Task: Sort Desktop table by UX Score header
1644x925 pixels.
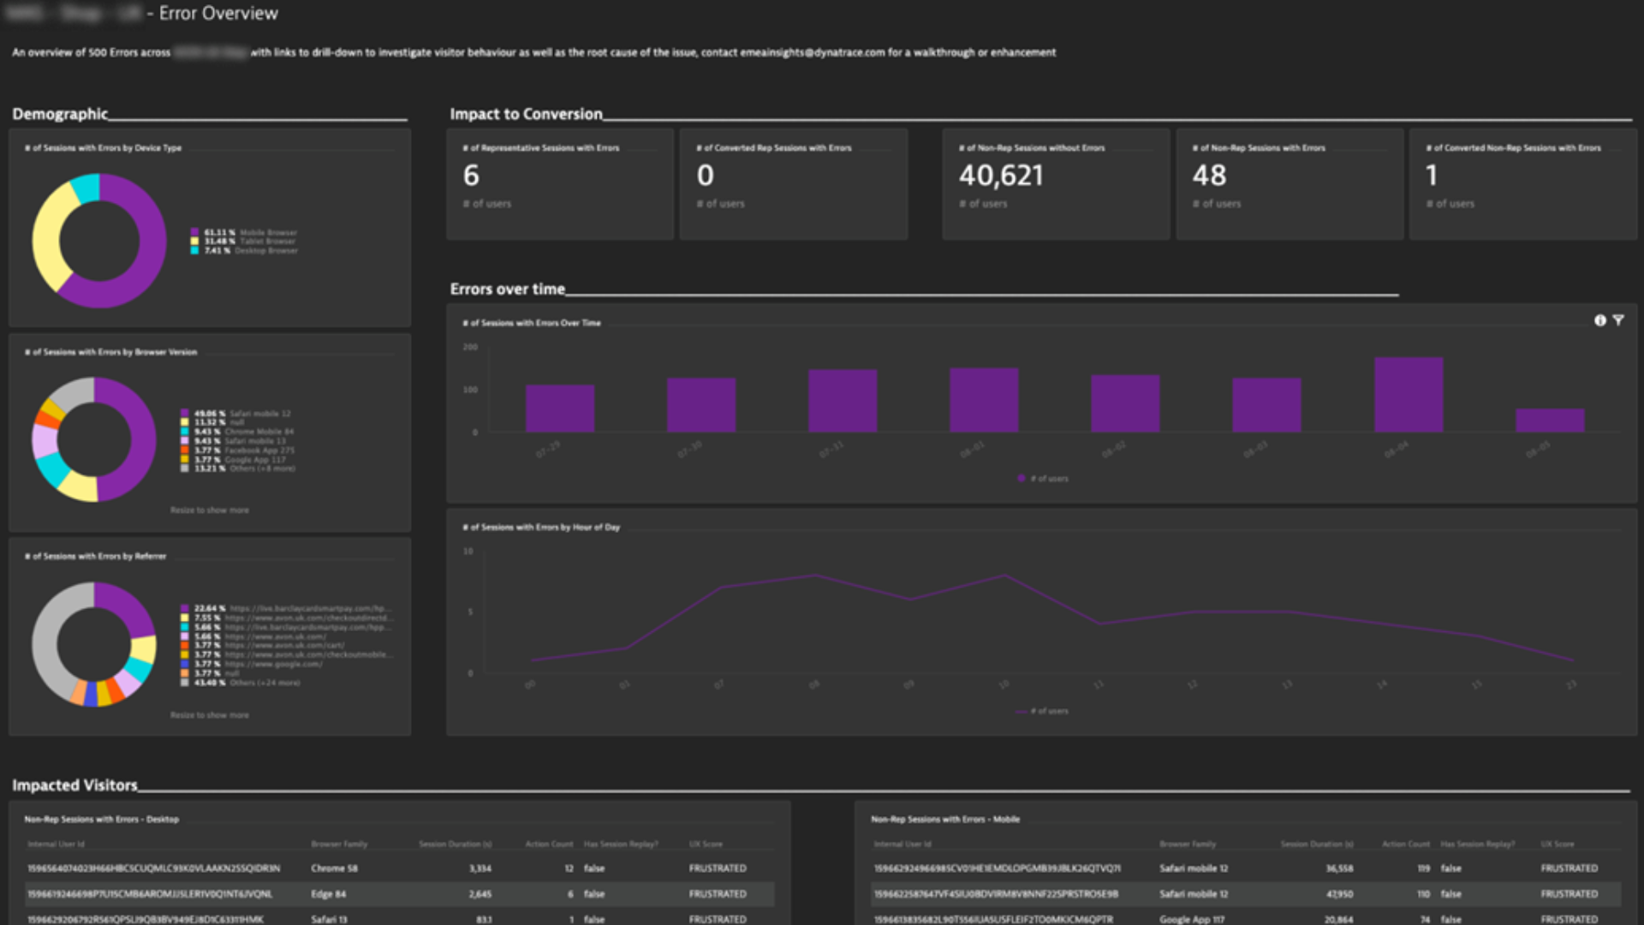Action: click(706, 844)
